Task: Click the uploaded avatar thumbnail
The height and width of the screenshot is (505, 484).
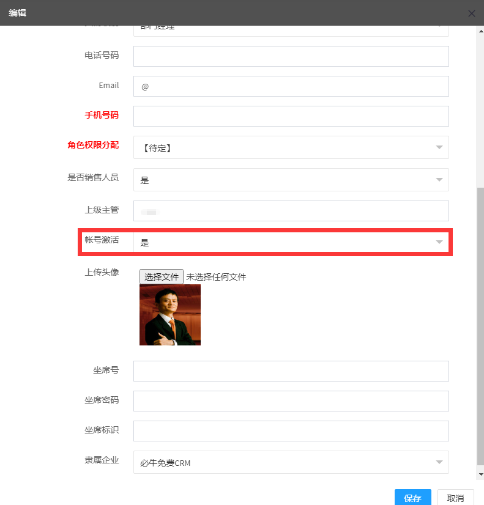Action: pos(170,315)
